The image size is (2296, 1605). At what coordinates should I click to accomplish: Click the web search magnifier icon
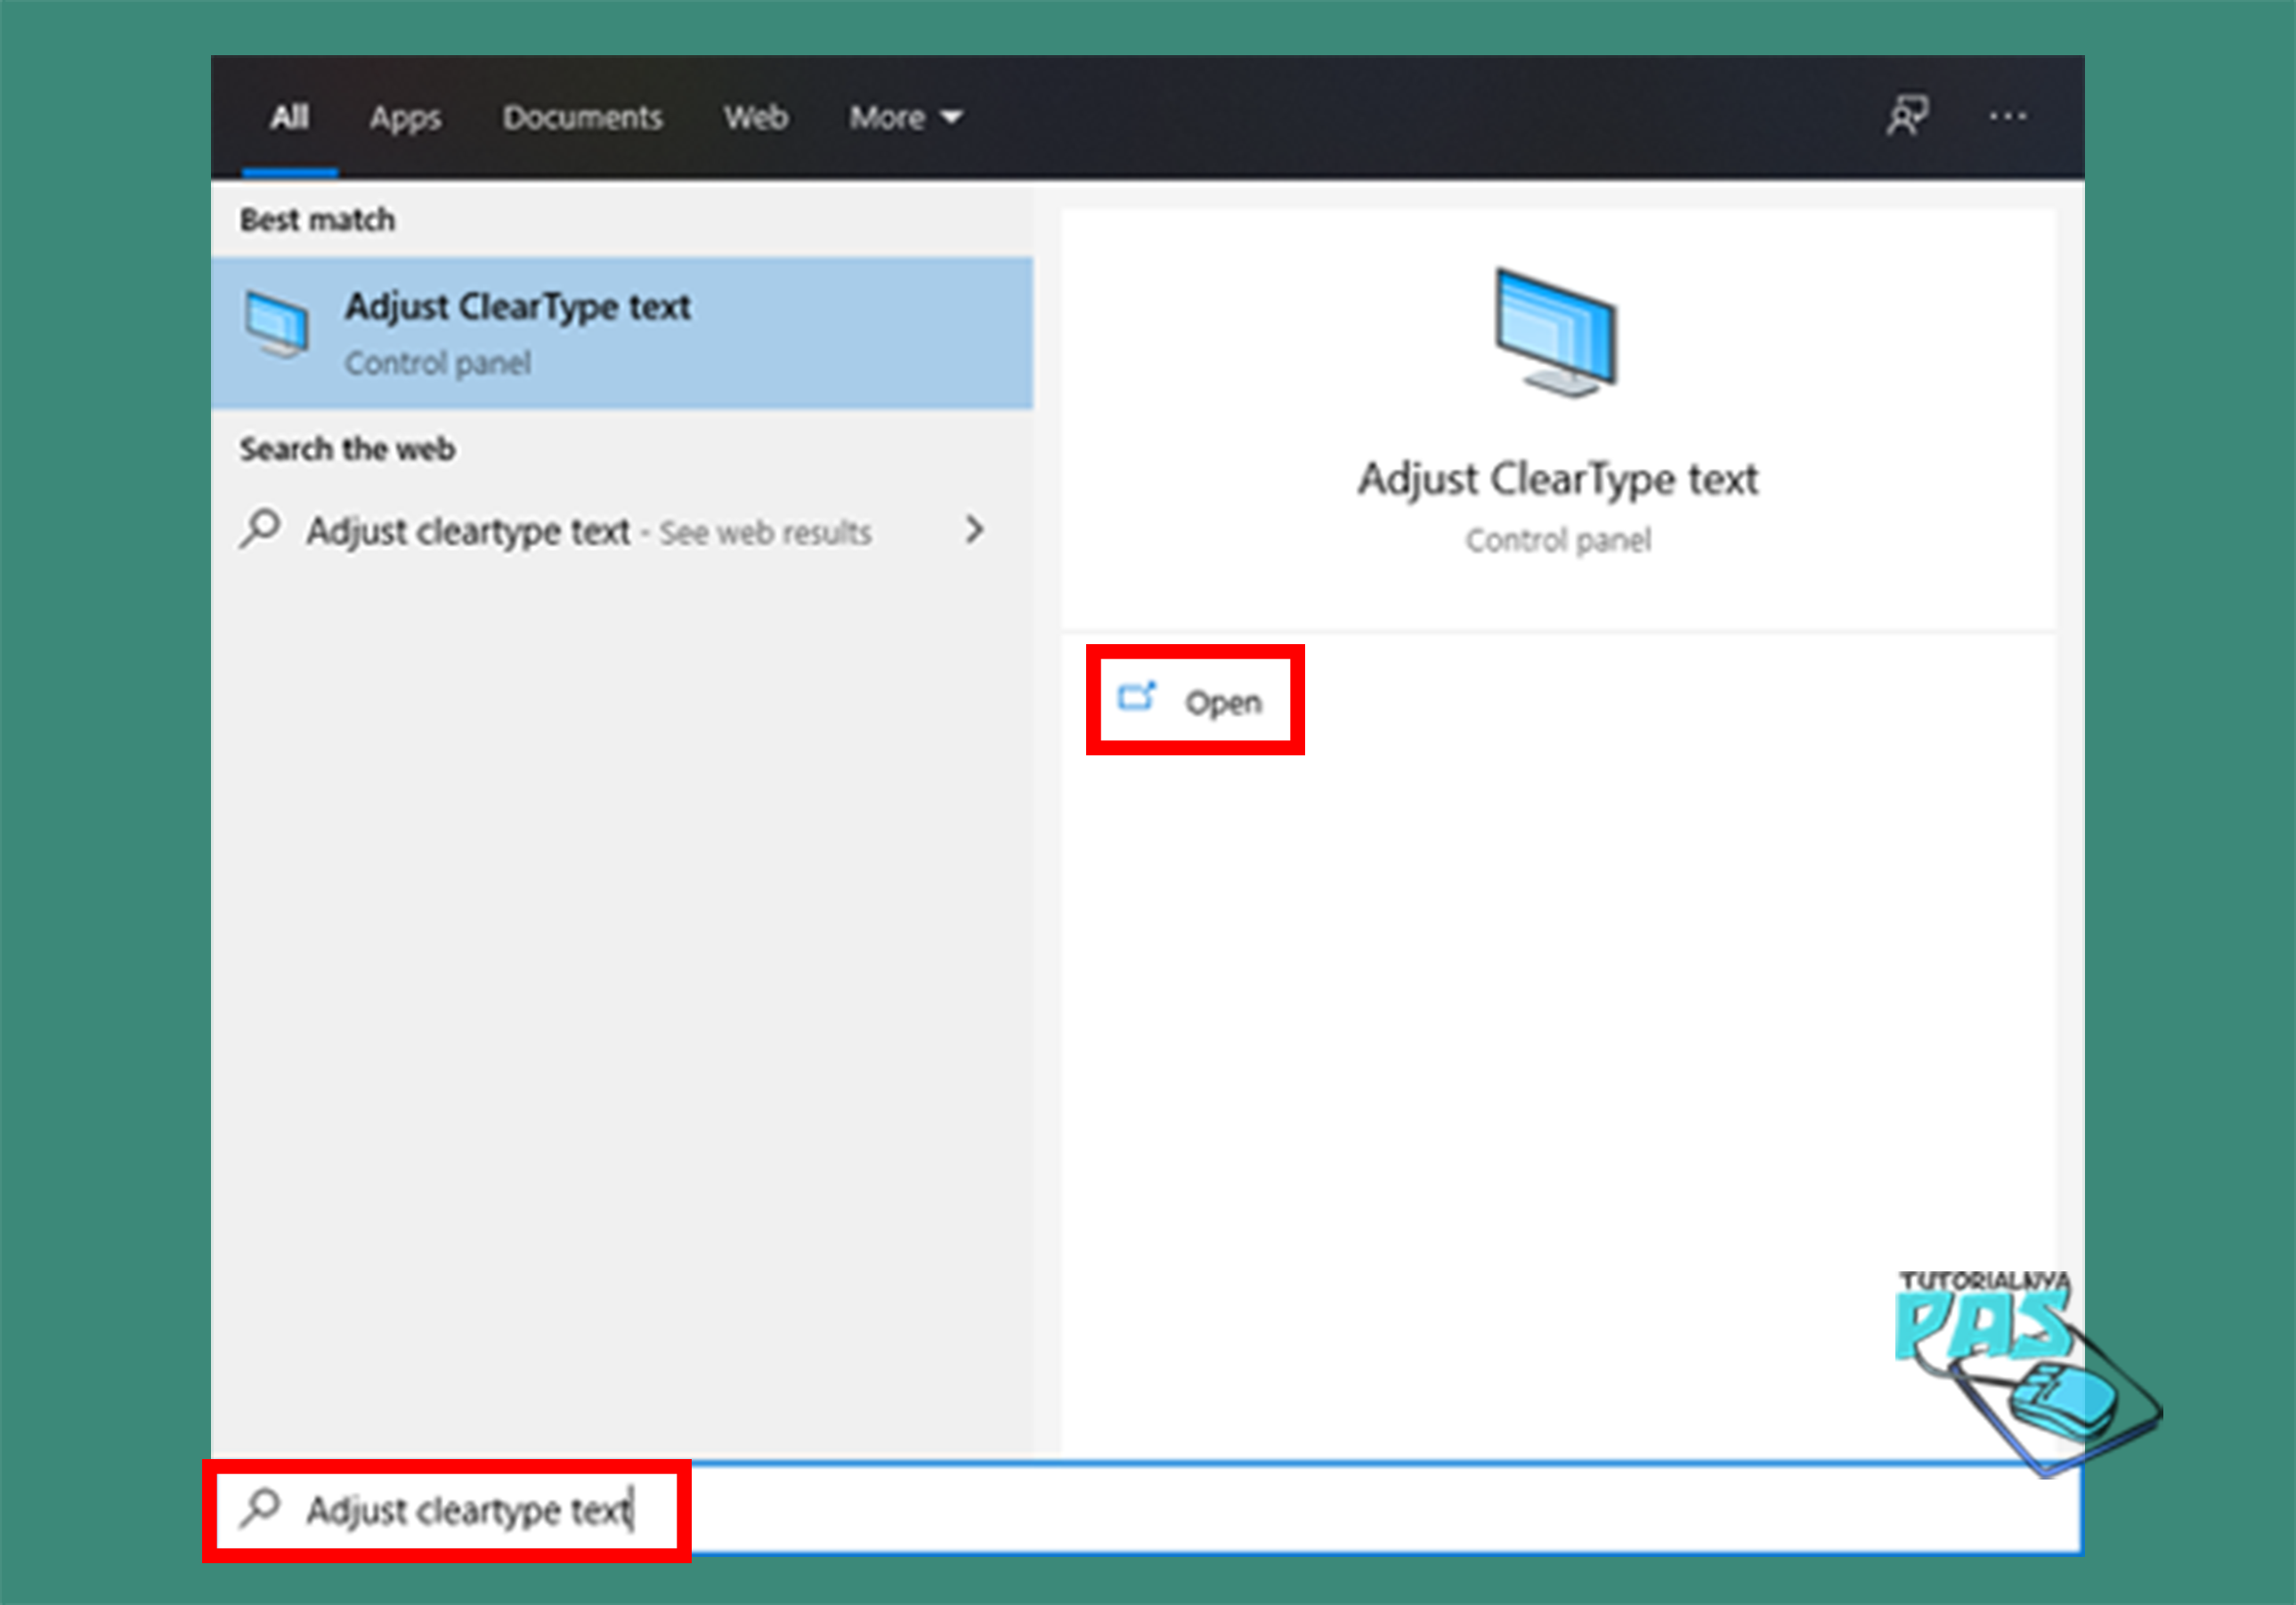click(x=261, y=528)
